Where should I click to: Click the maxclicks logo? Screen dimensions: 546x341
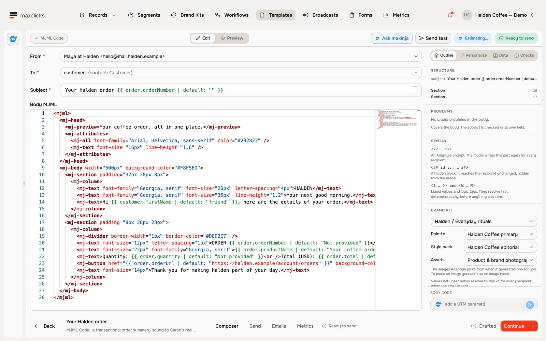27,15
